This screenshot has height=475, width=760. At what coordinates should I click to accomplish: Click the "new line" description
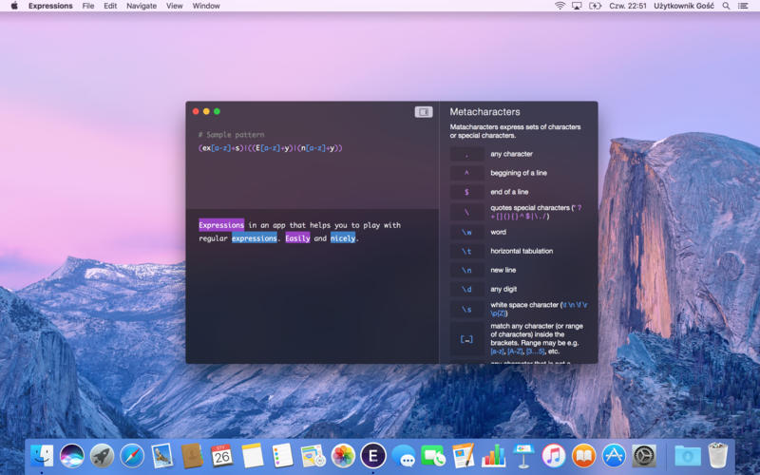click(x=503, y=270)
